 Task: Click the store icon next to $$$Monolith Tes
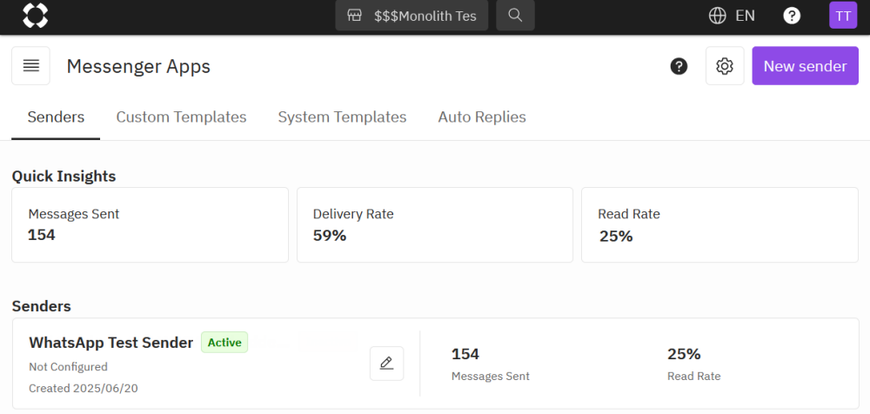coord(355,16)
